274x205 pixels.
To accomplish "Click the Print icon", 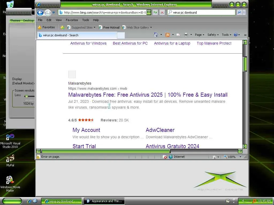I will pyautogui.click(x=186, y=35).
